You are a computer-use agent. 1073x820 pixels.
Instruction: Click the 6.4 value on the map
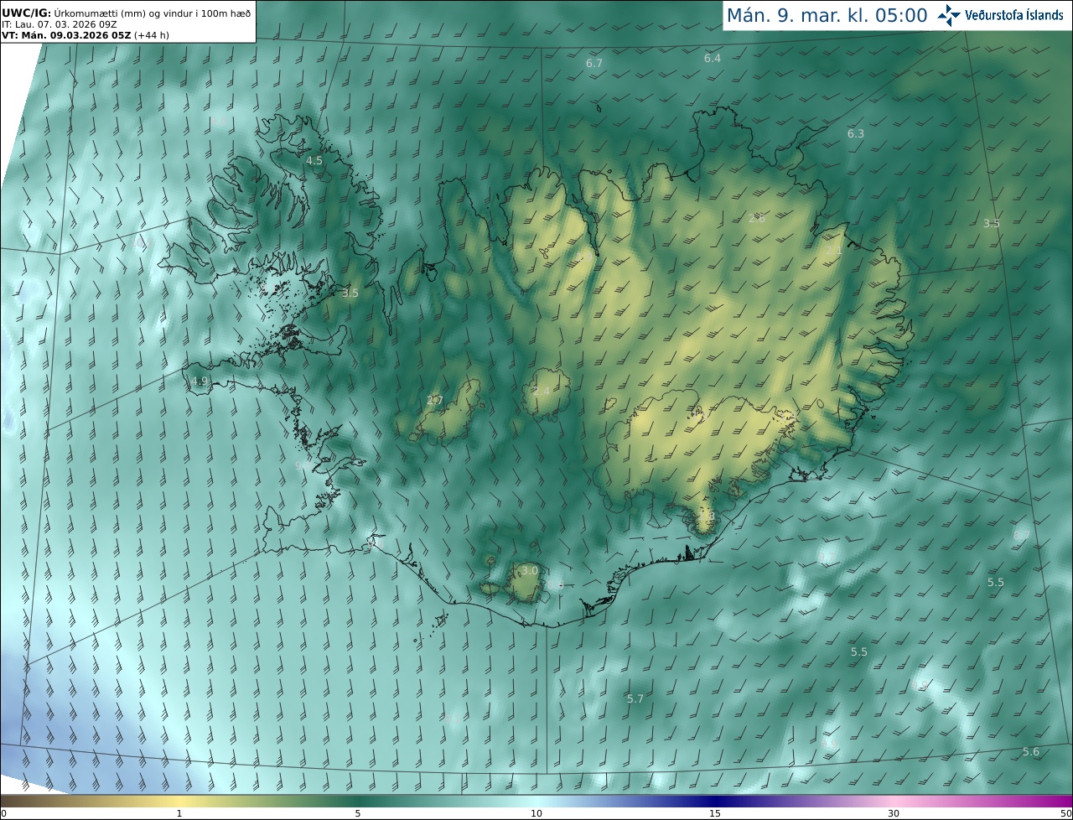point(713,58)
